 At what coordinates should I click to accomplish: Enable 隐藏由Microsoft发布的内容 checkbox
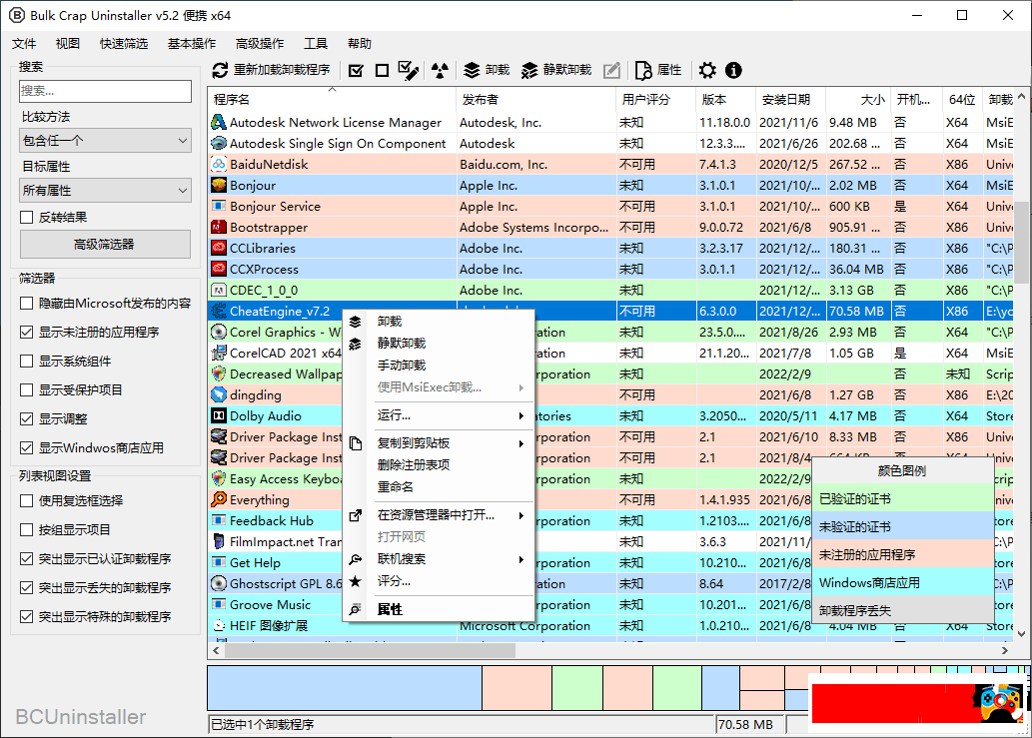[26, 304]
